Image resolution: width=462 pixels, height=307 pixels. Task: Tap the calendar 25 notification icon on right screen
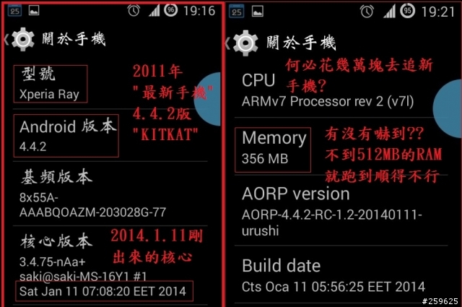point(237,12)
